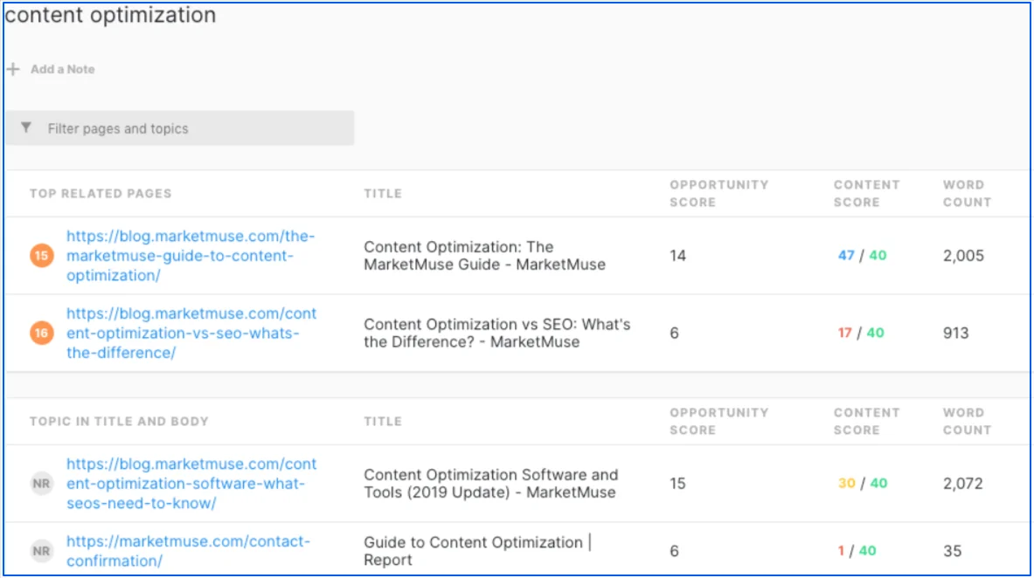Open the marketmuse.com/contact-confirmation link

tap(188, 551)
